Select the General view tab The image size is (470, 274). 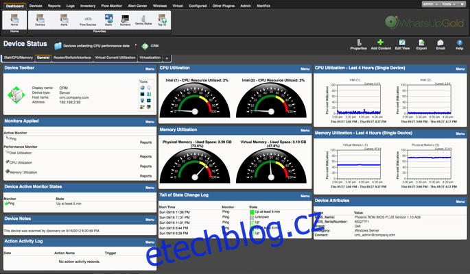[x=43, y=58]
